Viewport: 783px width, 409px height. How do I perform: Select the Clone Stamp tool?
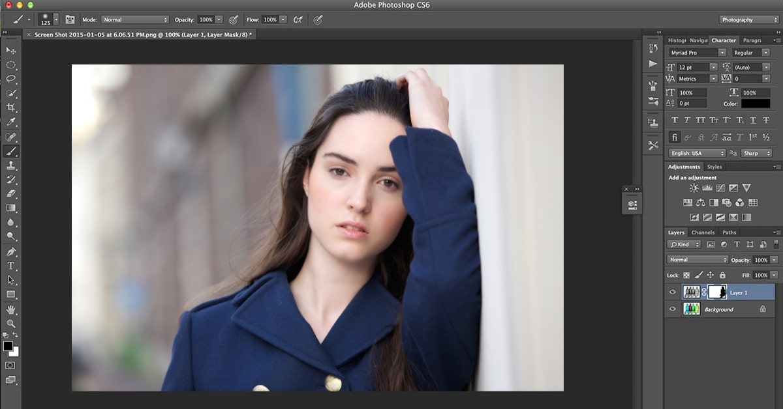coord(11,165)
